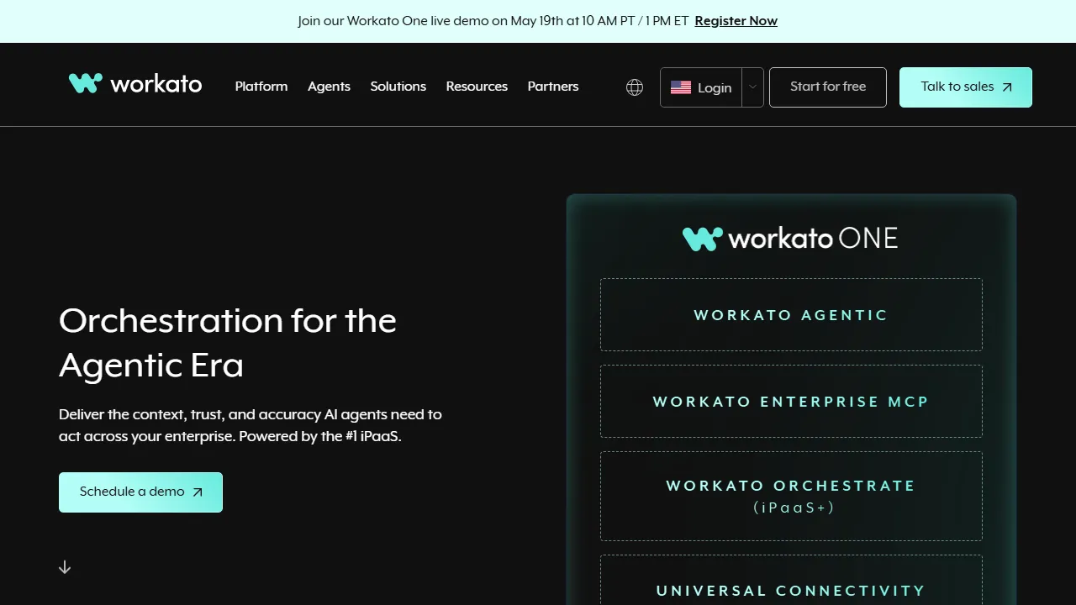Select the Workato Agentic card
The width and height of the screenshot is (1076, 605).
[791, 315]
